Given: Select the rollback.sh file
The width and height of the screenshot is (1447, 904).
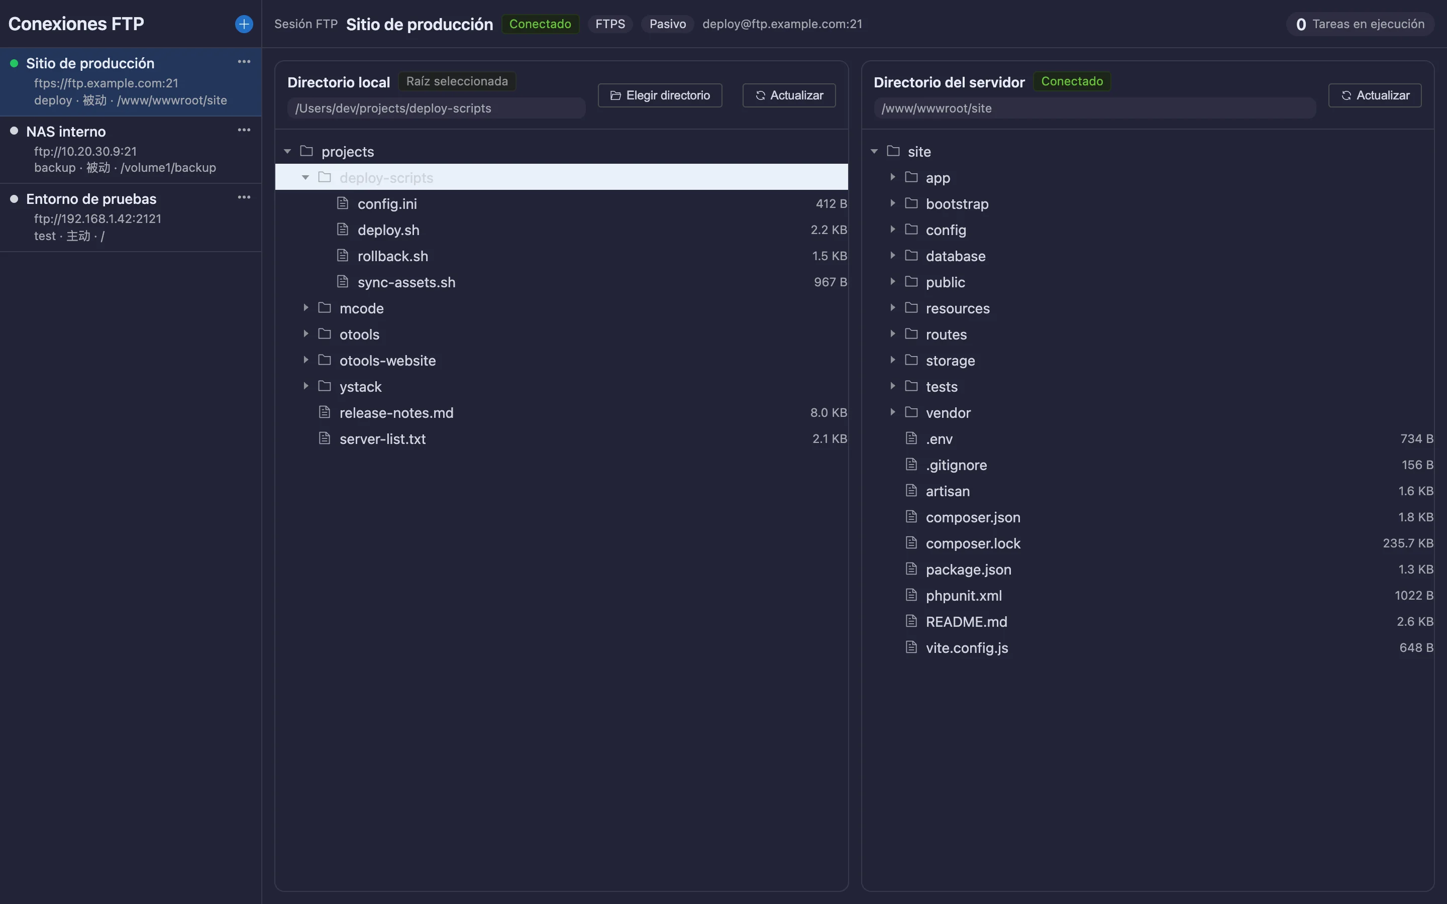Looking at the screenshot, I should [x=561, y=256].
